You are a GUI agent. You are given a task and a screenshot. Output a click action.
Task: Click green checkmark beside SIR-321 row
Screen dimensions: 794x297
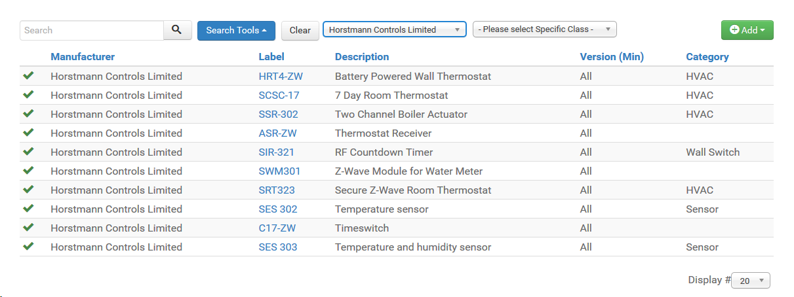[28, 152]
